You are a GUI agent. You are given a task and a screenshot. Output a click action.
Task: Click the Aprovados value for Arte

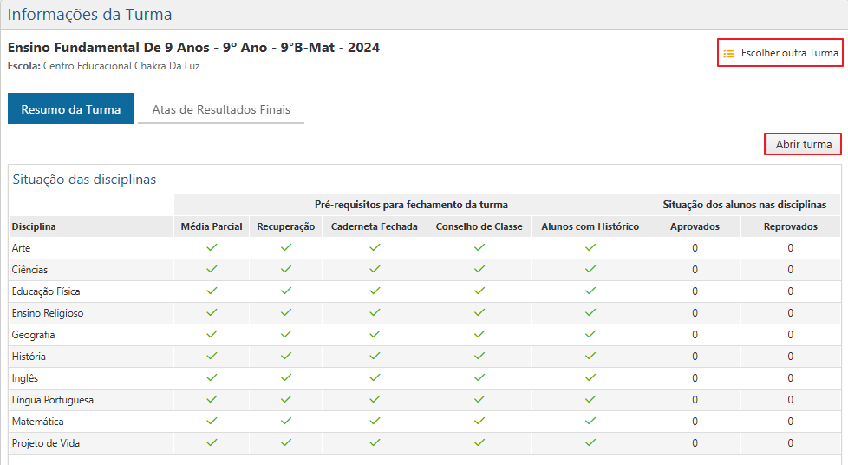click(x=695, y=248)
